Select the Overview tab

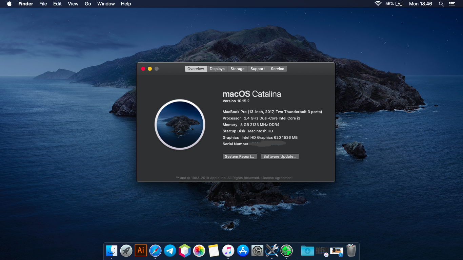click(x=196, y=69)
